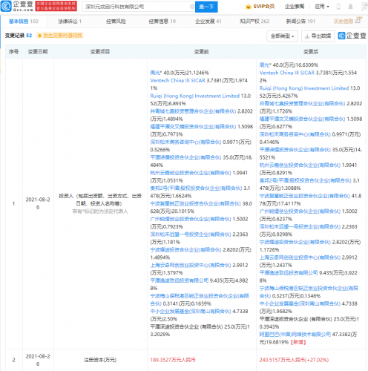Open the 应用 dropdown menu
This screenshot has height=371, width=368.
(322, 7)
